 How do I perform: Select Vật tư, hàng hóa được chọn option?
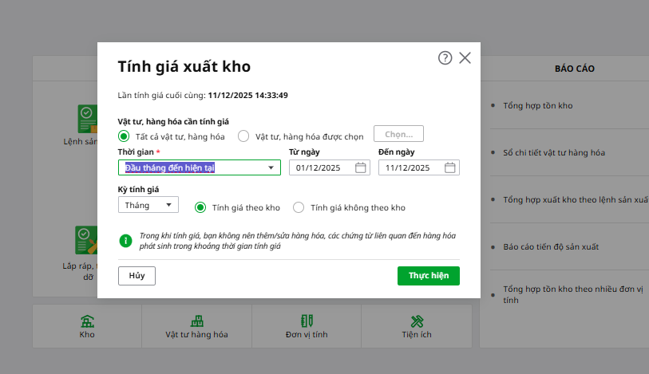coord(243,136)
